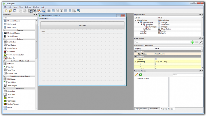Collapse the Buttons category in Widget Box
The height and width of the screenshot is (116, 206).
point(19,39)
